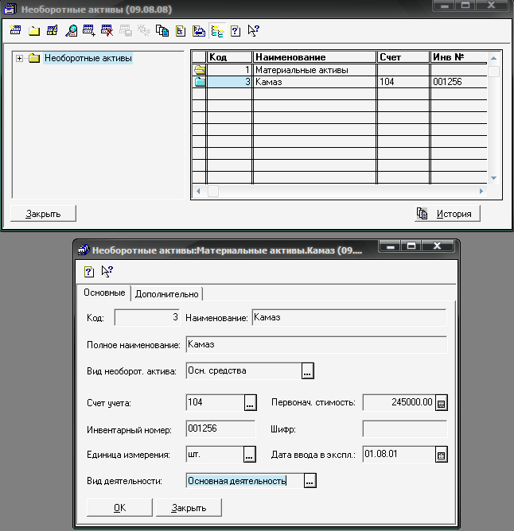Click the hierarchical list page icon

181,31
